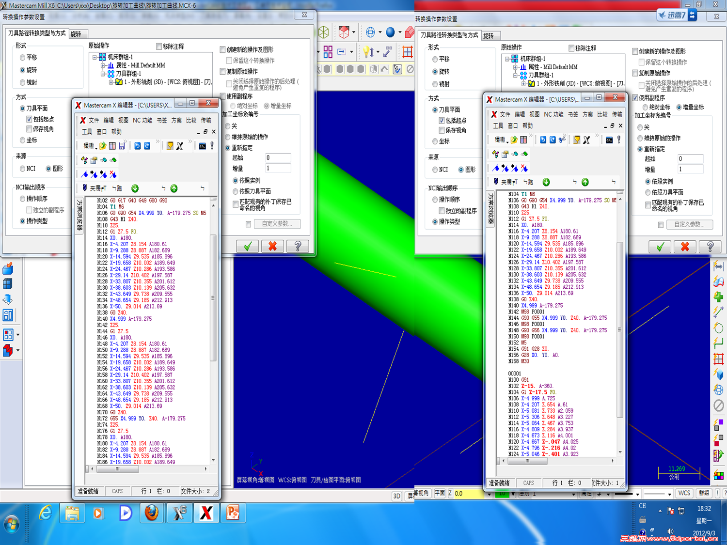Click blue four-square grid icon in left sidebar
Screen dimensions: 727x545
(8, 334)
